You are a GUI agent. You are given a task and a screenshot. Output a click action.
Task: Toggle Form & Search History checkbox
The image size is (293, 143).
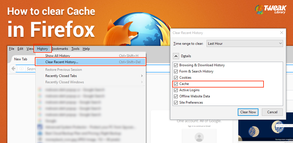(x=176, y=71)
